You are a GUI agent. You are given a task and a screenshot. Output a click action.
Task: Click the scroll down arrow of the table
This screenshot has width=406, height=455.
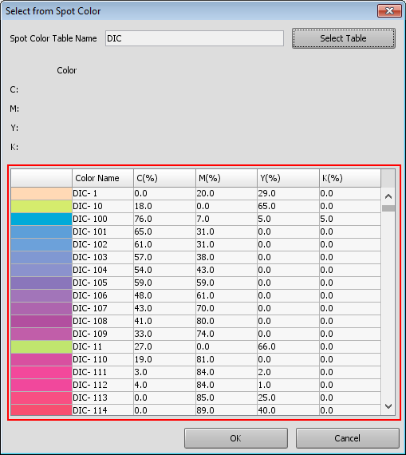[x=388, y=406]
